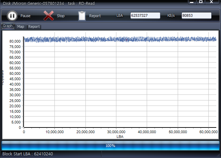221x158 pixels.
Task: Click the KB/s field showing 80853
Action: point(196,15)
